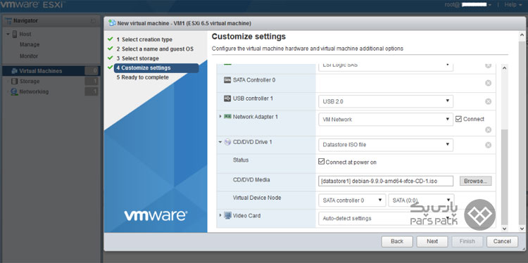The image size is (528, 263).
Task: Toggle the Network Adapter Connect checkbox
Action: (x=458, y=119)
